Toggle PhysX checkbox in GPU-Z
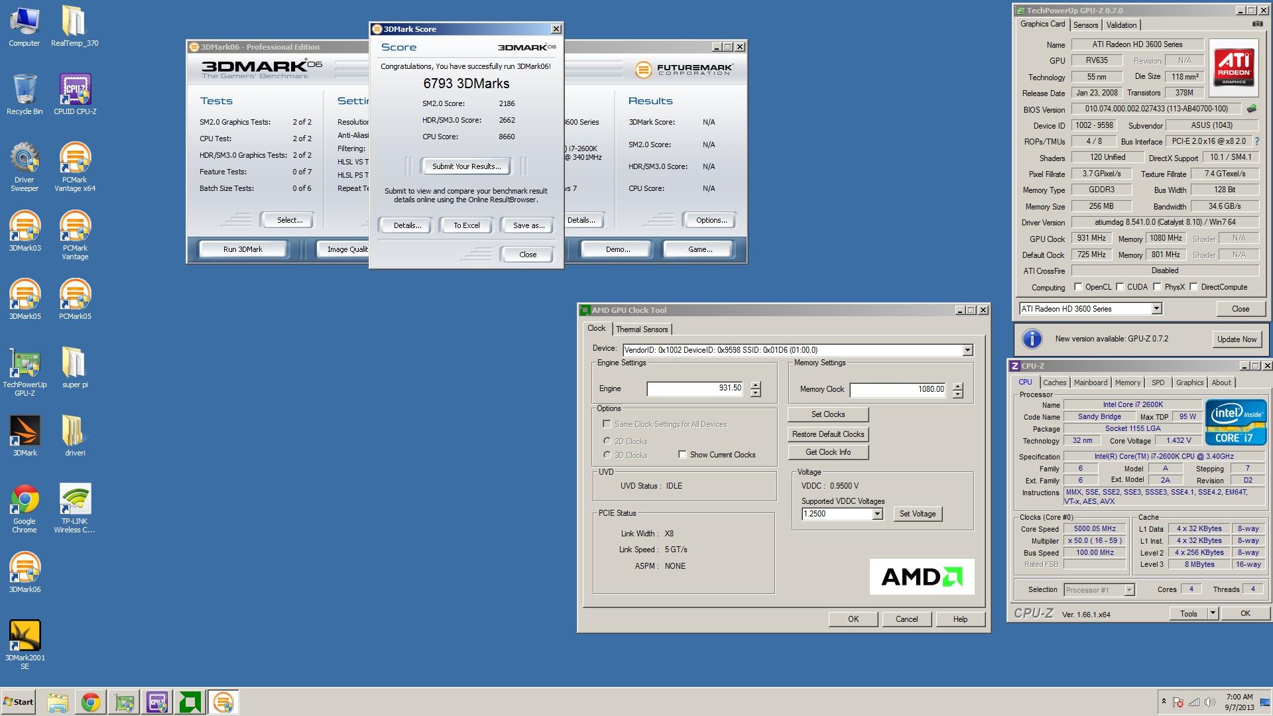The height and width of the screenshot is (716, 1273). 1157,287
